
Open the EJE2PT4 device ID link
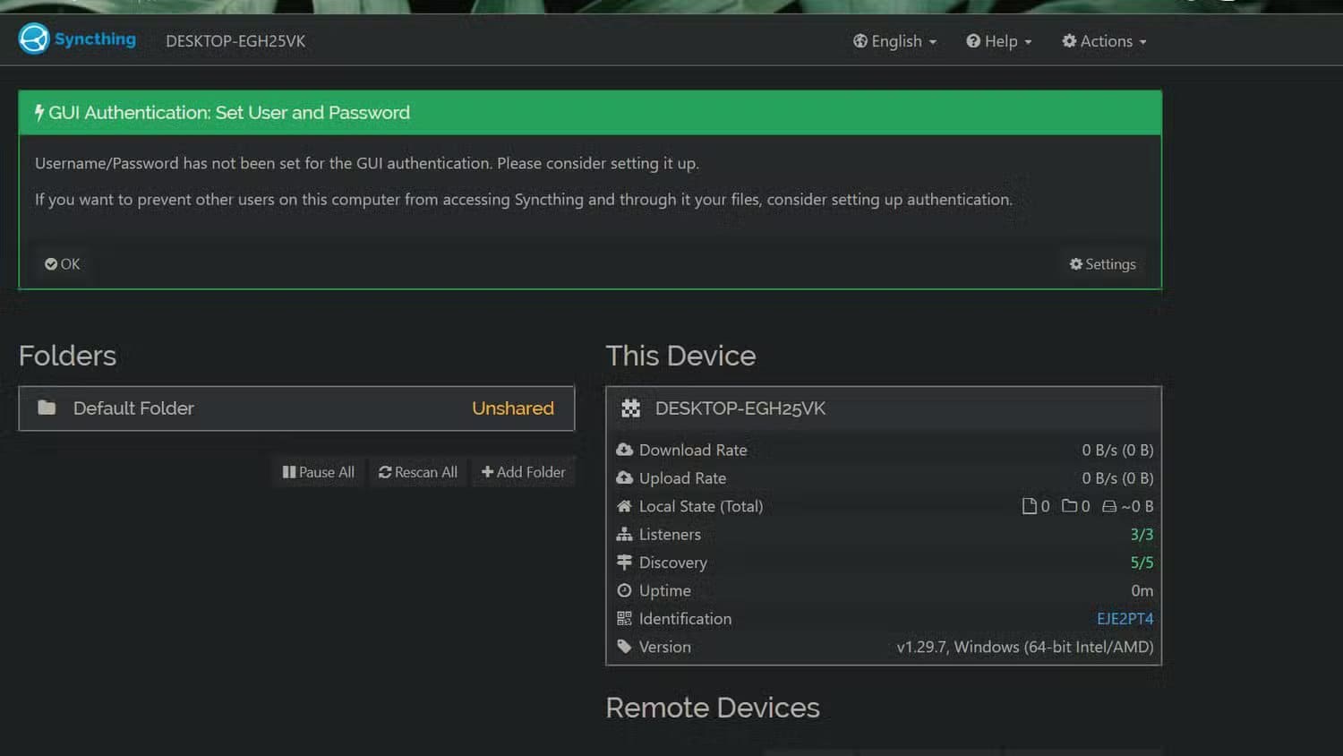(x=1125, y=619)
